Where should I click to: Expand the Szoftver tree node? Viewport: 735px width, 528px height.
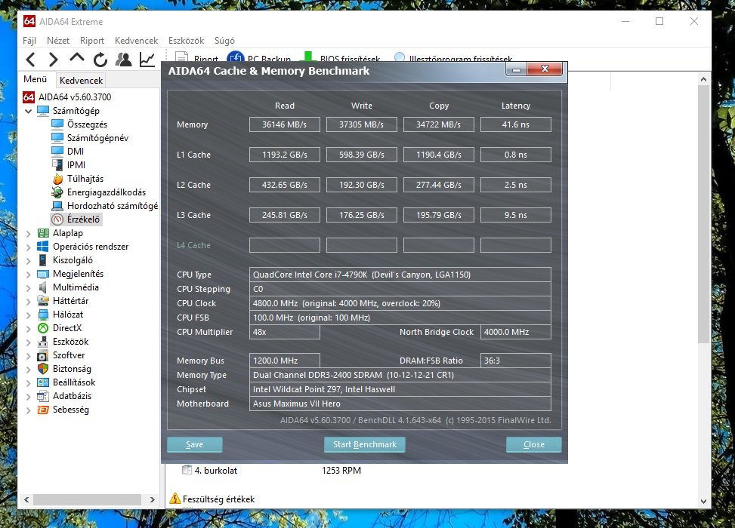click(28, 355)
